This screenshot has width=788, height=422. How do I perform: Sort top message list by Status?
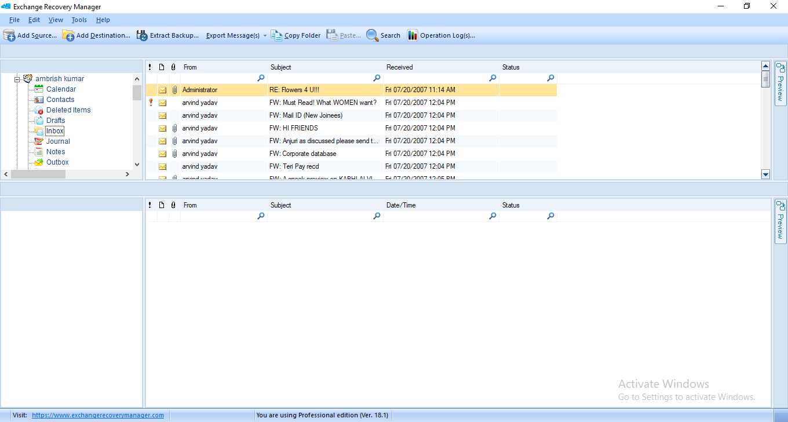point(528,67)
